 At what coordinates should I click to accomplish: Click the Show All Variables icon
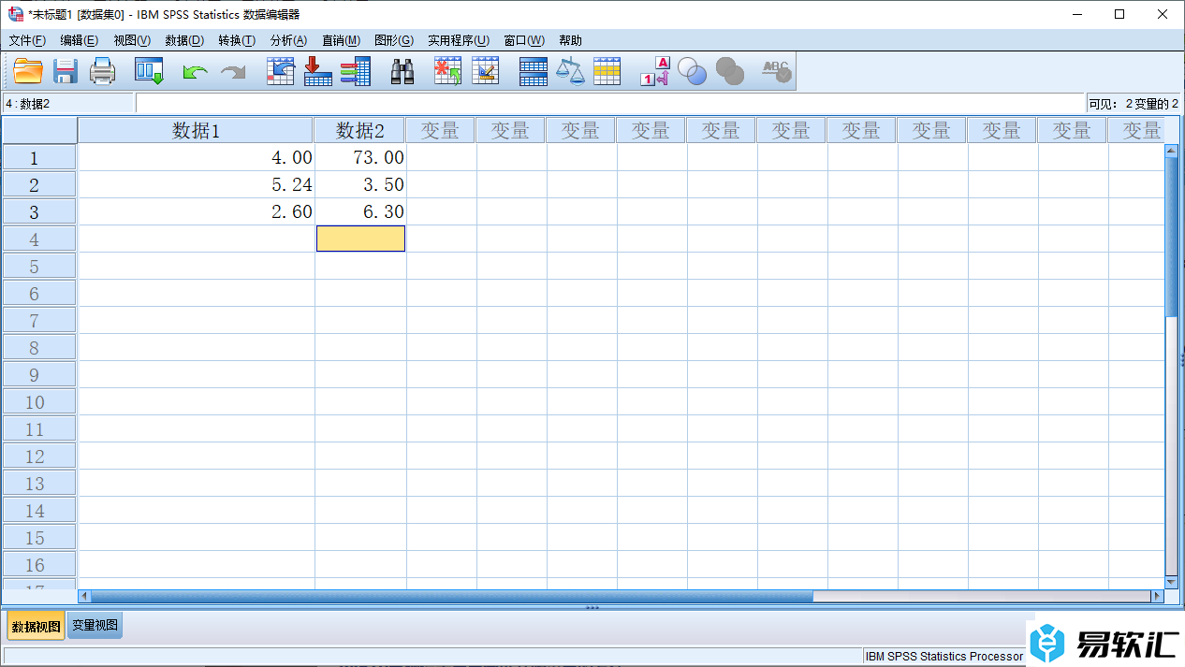coord(730,71)
